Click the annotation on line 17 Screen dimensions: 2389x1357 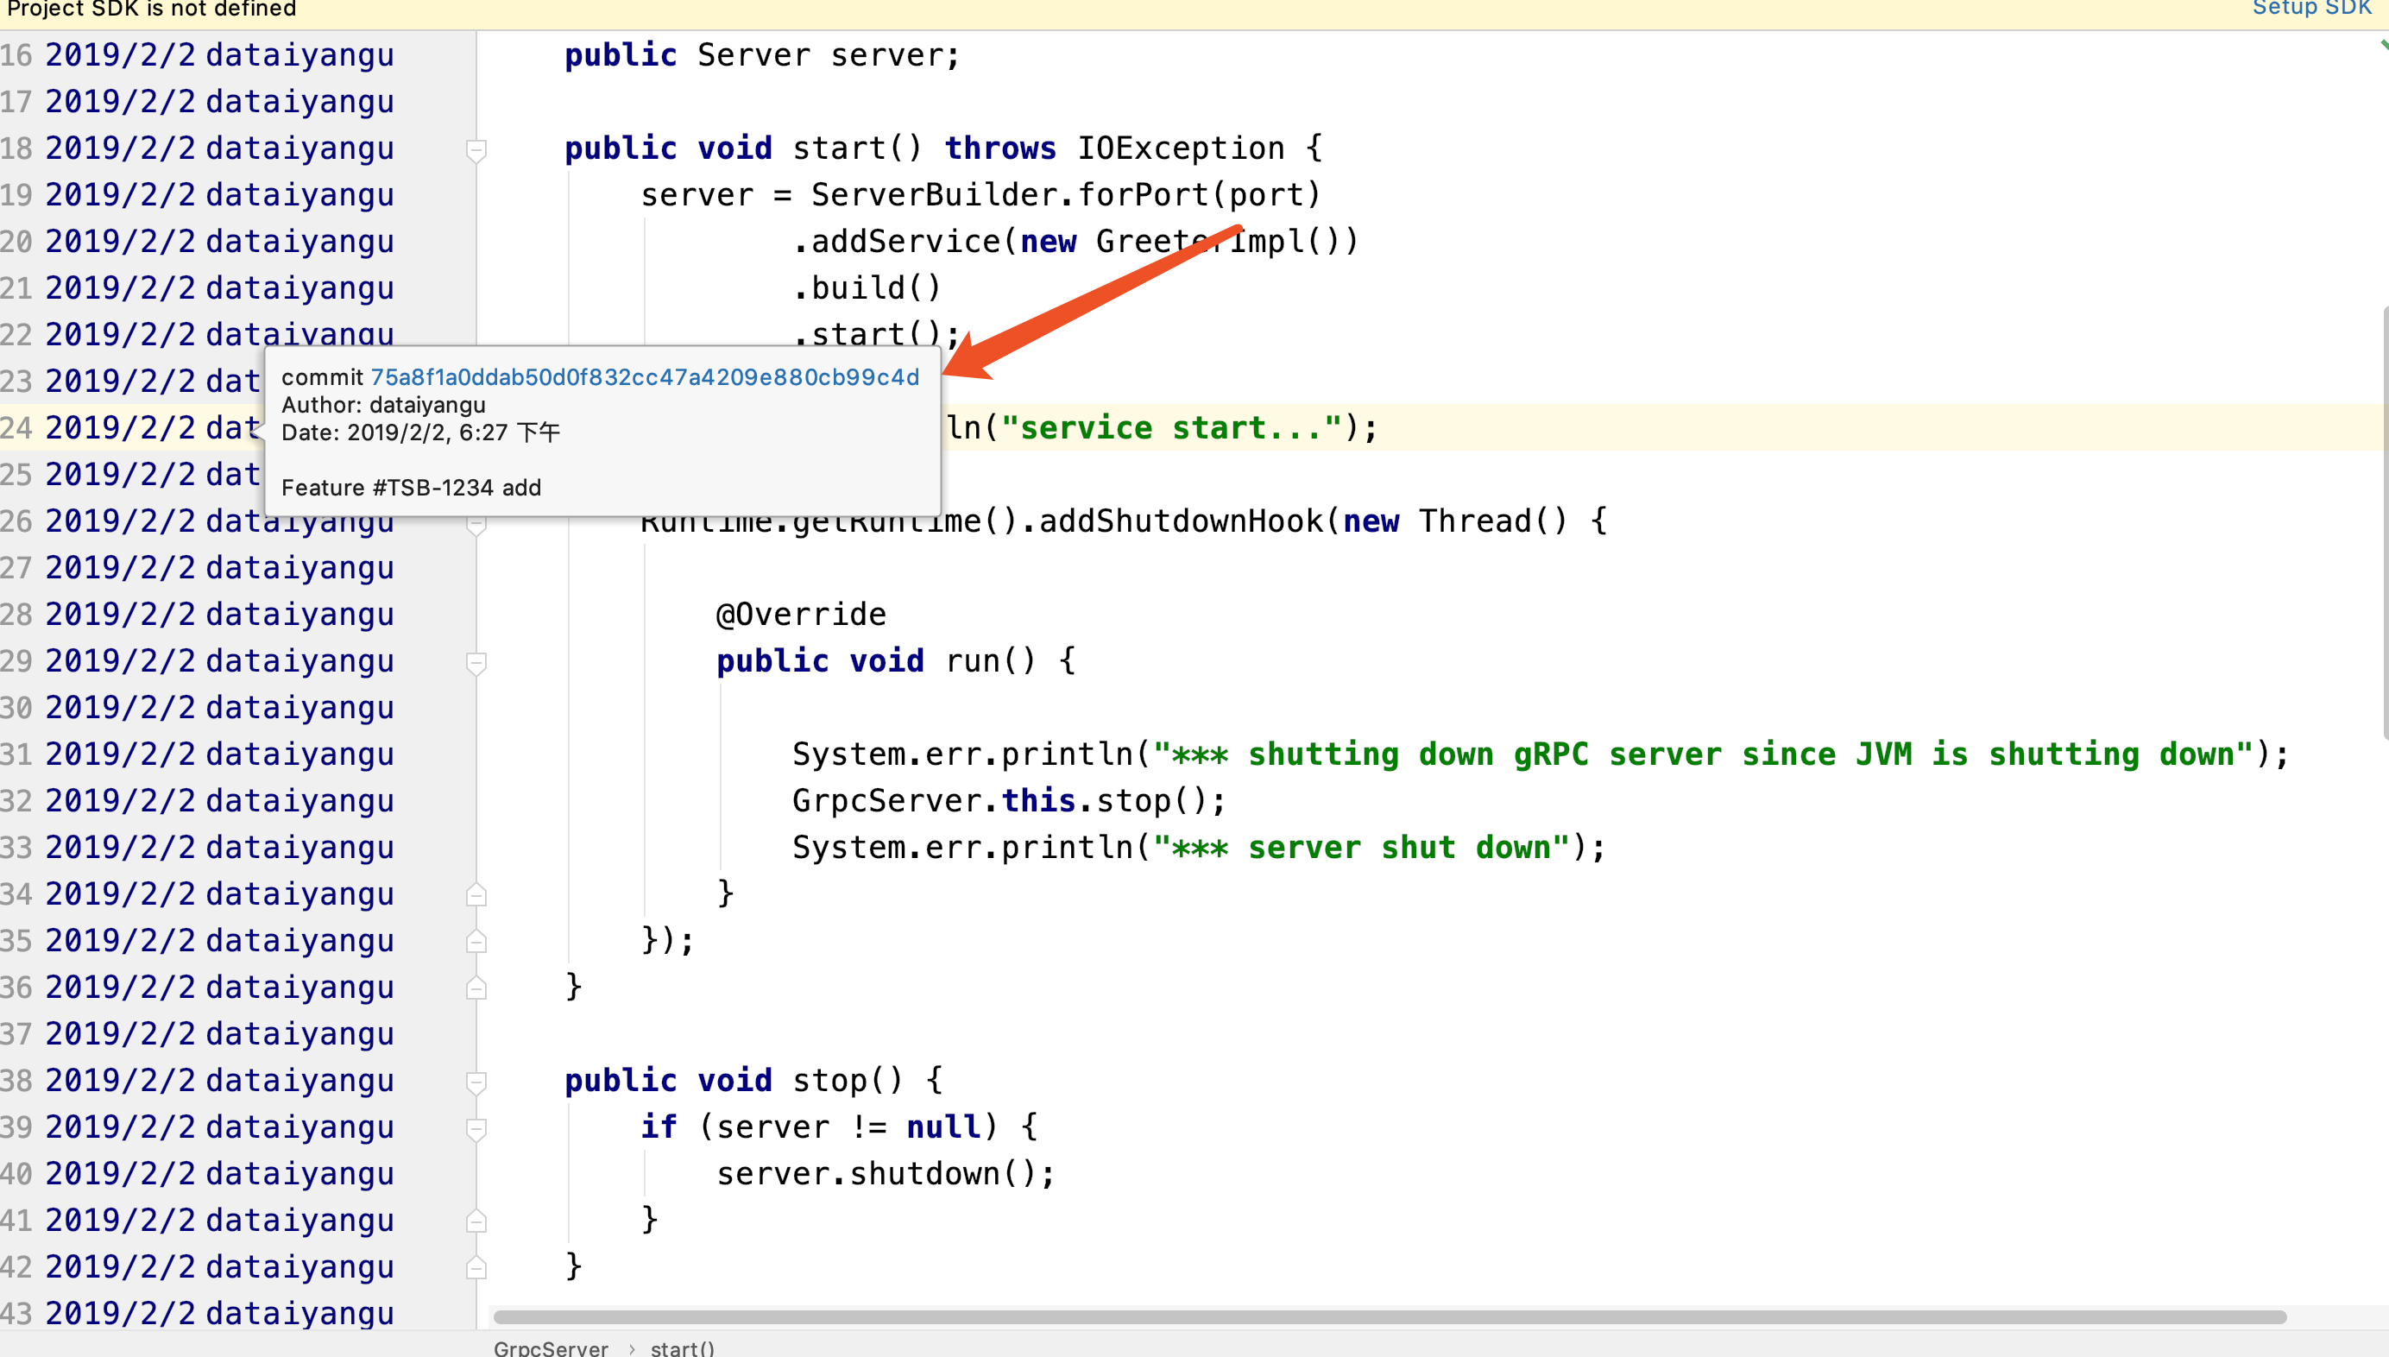click(x=220, y=102)
